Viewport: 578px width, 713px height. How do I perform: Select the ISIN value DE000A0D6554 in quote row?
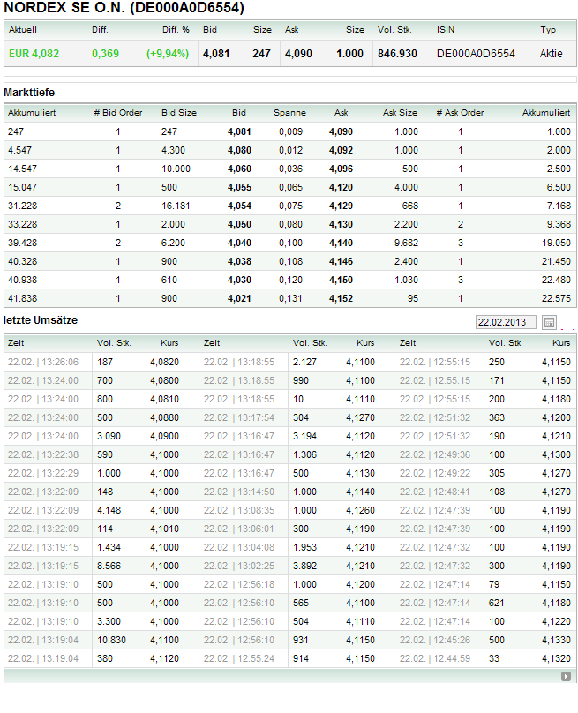click(476, 54)
